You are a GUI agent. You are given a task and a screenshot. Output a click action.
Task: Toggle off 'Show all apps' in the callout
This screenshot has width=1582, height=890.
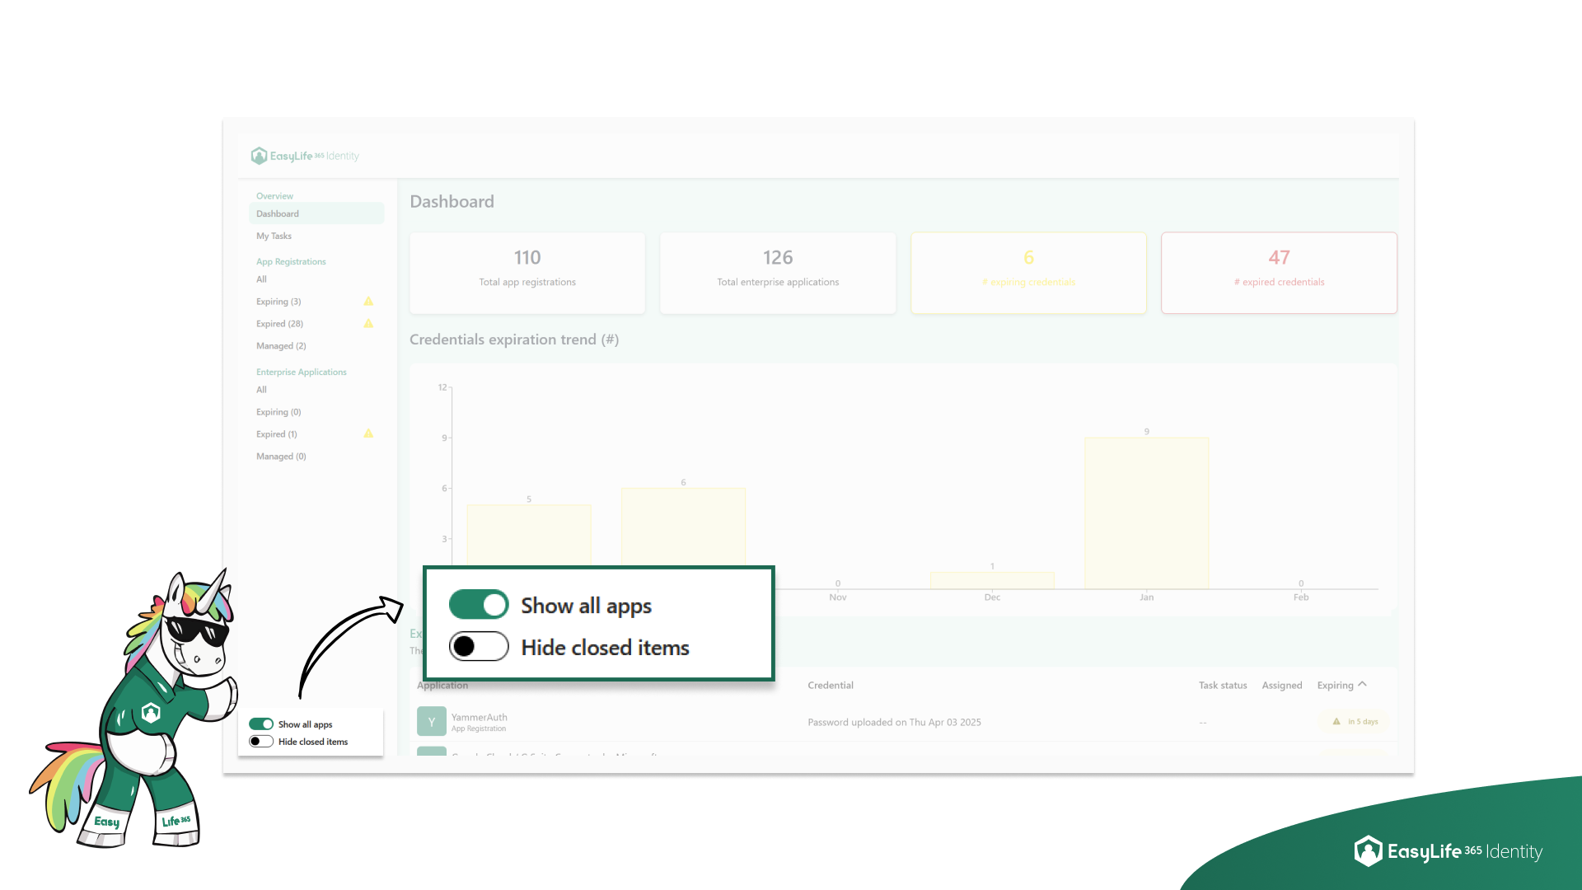[479, 604]
